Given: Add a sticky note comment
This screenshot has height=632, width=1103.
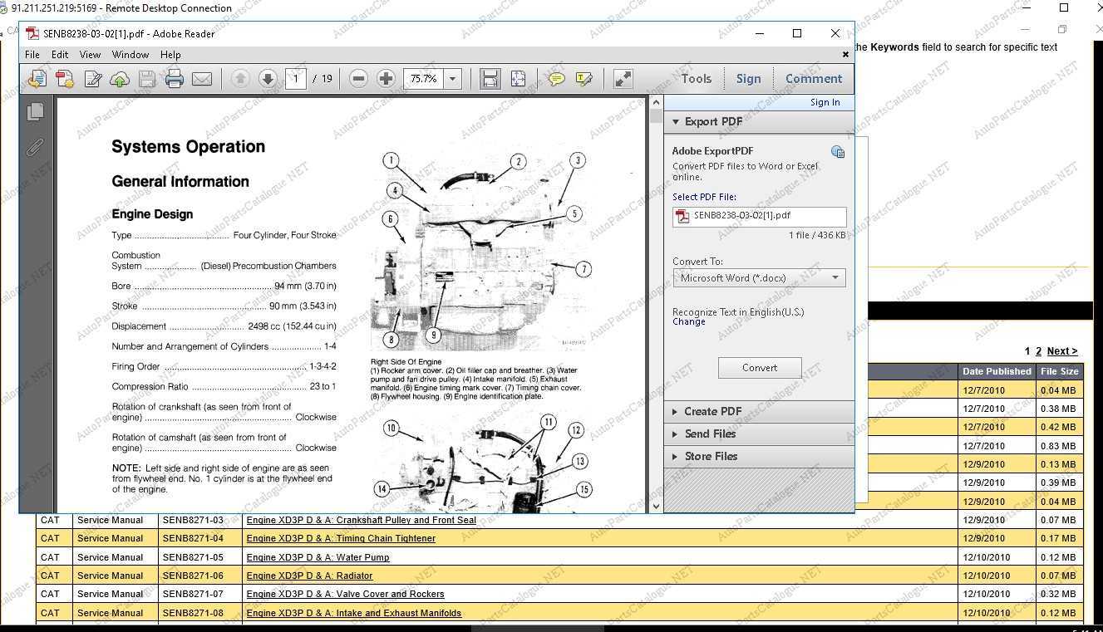Looking at the screenshot, I should [557, 79].
